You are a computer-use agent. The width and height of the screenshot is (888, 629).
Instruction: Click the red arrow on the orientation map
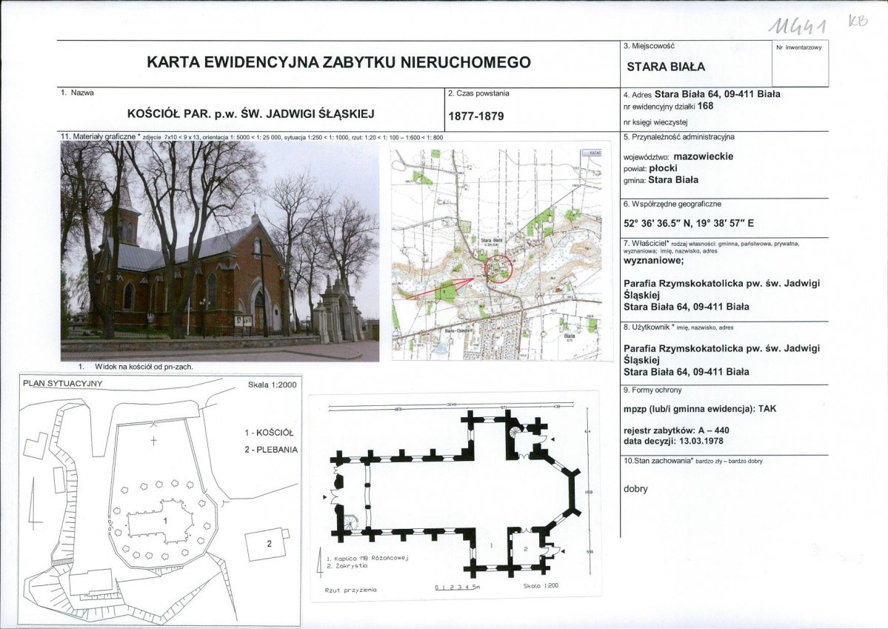click(x=441, y=288)
